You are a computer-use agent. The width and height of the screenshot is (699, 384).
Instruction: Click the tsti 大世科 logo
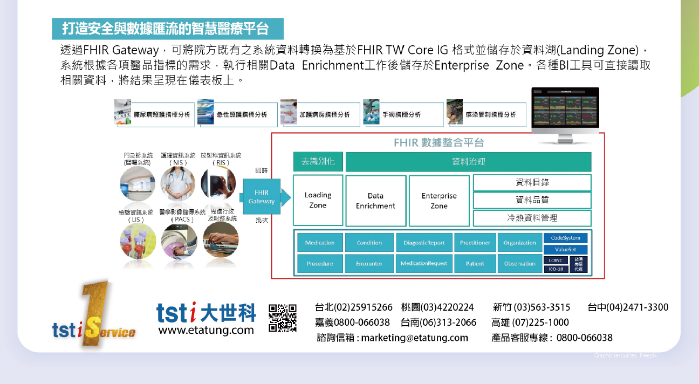pos(205,312)
